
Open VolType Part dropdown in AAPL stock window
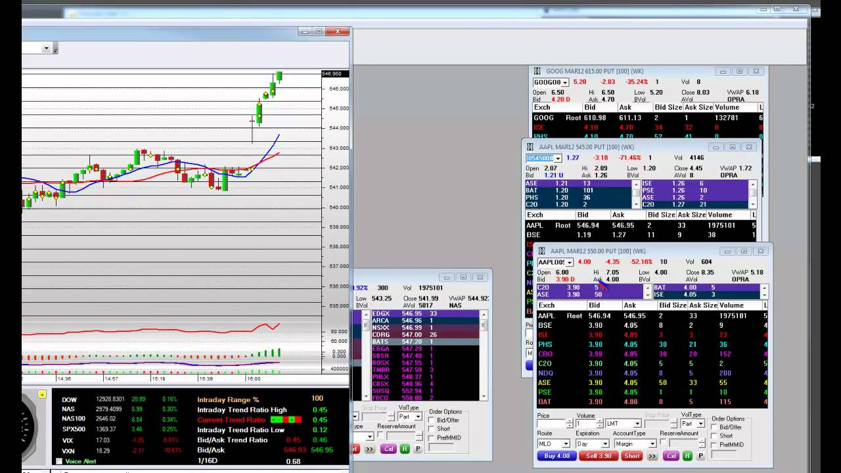pos(418,417)
